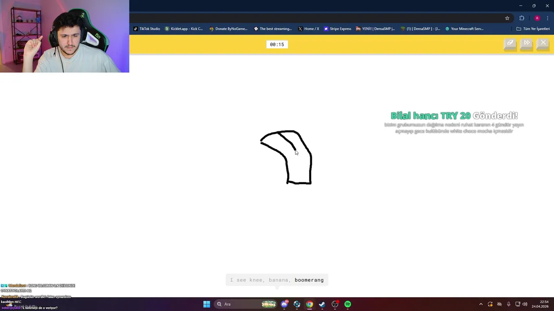This screenshot has width=554, height=311.
Task: Open the network status tray icon
Action: coord(518,304)
